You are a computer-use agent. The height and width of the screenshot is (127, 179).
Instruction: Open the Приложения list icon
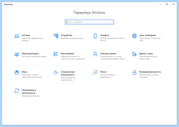(x=56, y=54)
